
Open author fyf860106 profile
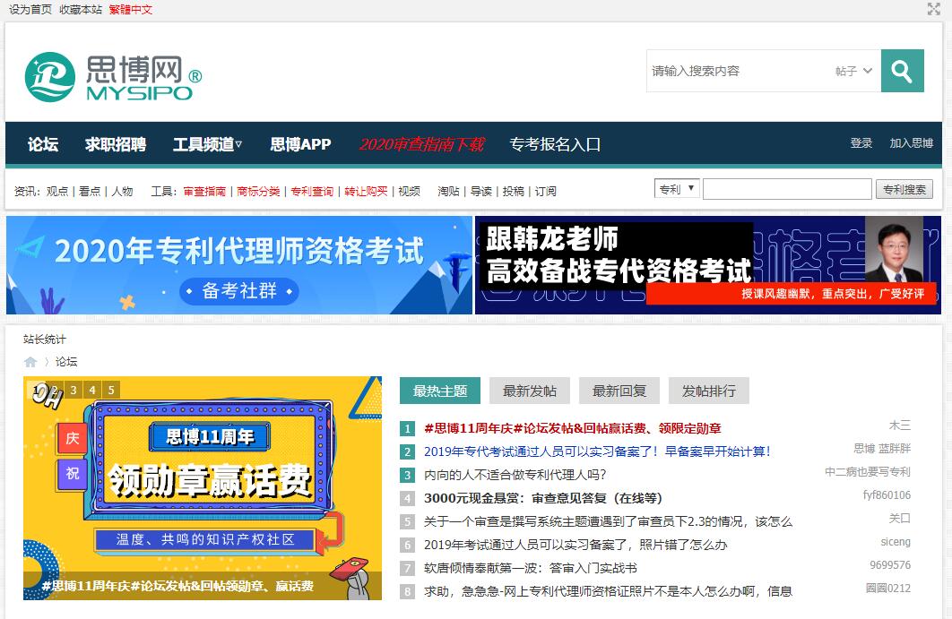(x=887, y=495)
